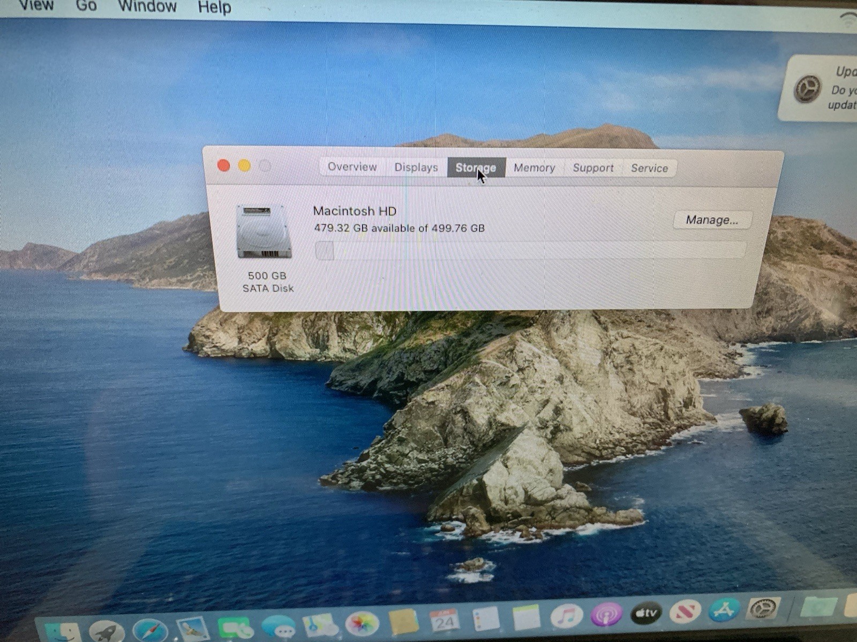The image size is (857, 642).
Task: Switch to the Memory tab
Action: click(534, 168)
